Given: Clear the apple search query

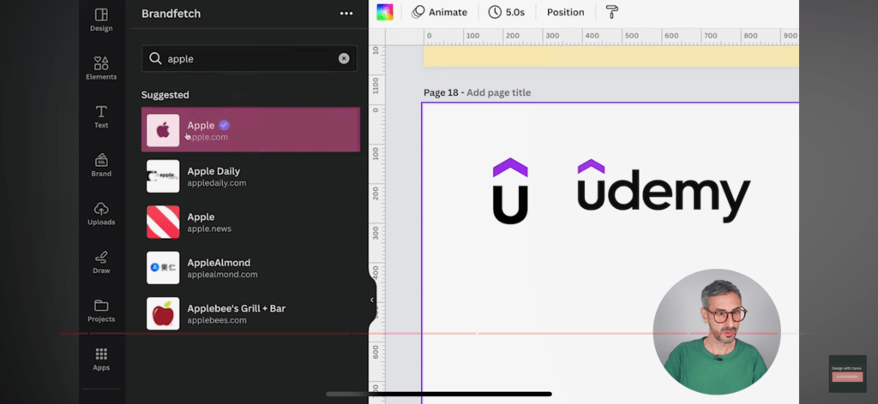Looking at the screenshot, I should pos(344,59).
